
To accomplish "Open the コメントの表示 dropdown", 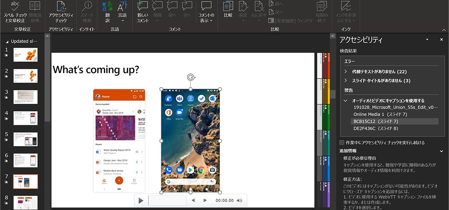I will click(x=206, y=11).
